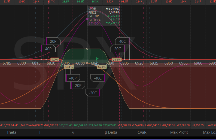Click the 465,064.20 value in bottom row

click(80, 125)
